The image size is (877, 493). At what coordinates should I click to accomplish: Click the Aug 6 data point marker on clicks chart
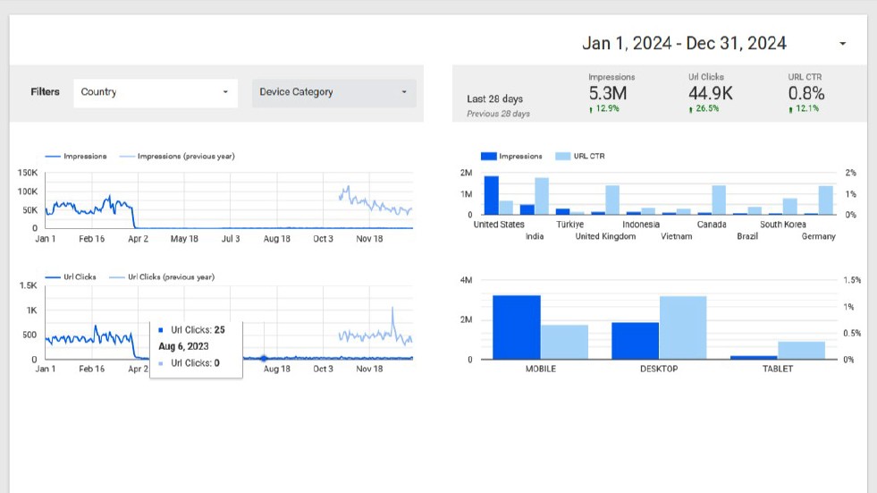(264, 359)
